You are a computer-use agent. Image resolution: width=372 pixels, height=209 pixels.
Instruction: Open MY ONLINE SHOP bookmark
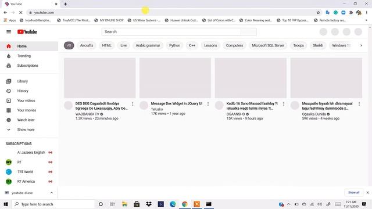(109, 20)
